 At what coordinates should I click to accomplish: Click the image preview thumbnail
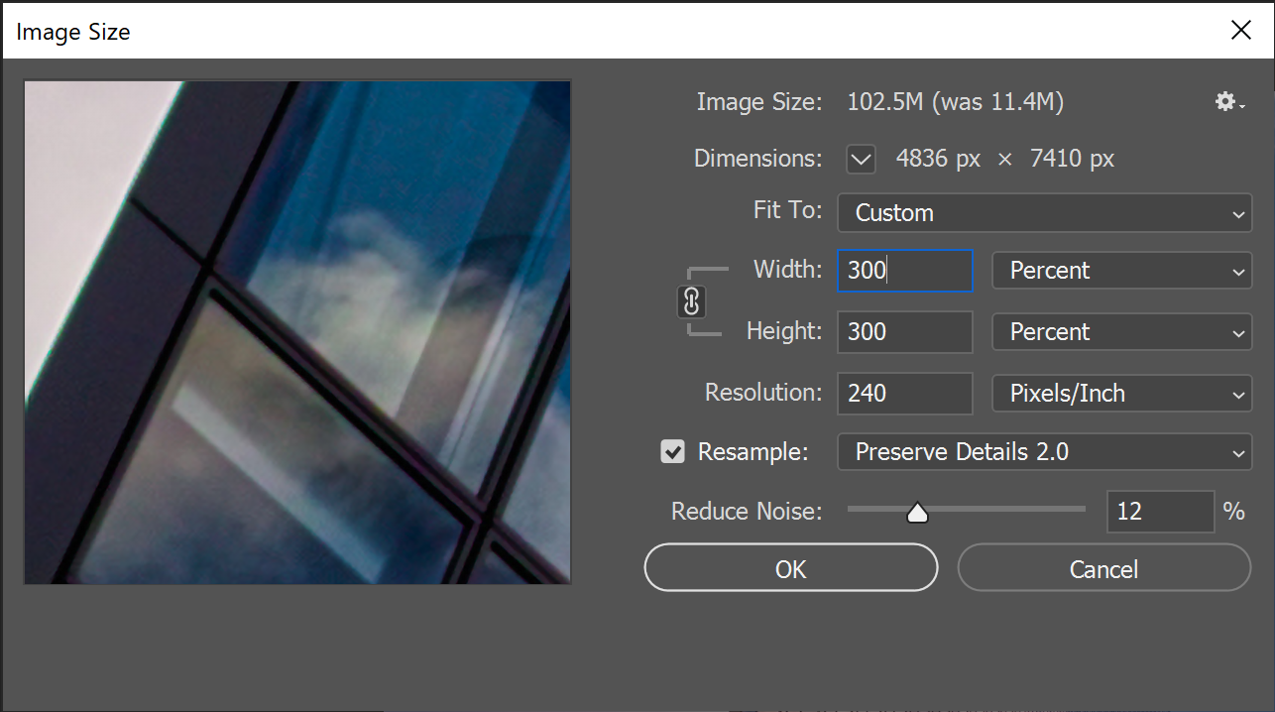pos(297,332)
